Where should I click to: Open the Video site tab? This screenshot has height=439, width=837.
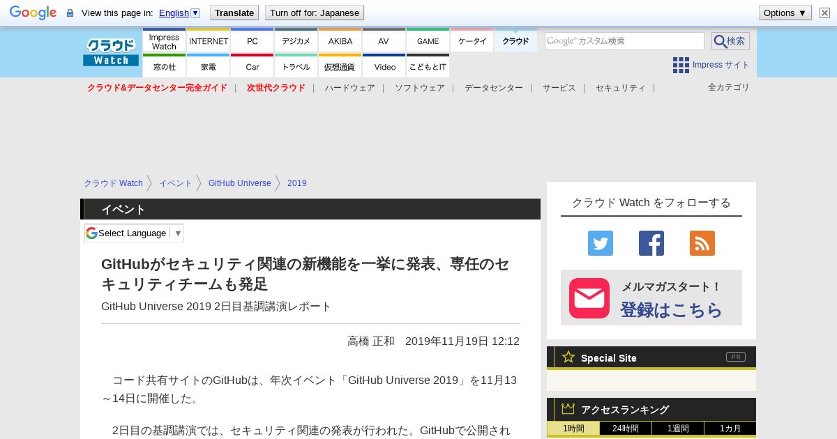pos(385,66)
